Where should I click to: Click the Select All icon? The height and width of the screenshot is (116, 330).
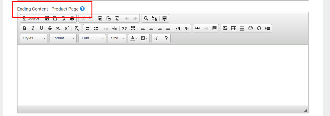tap(164, 18)
